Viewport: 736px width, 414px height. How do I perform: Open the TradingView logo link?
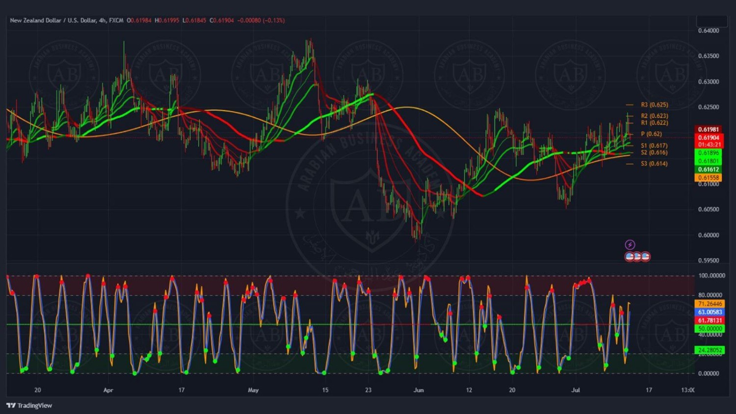click(29, 405)
